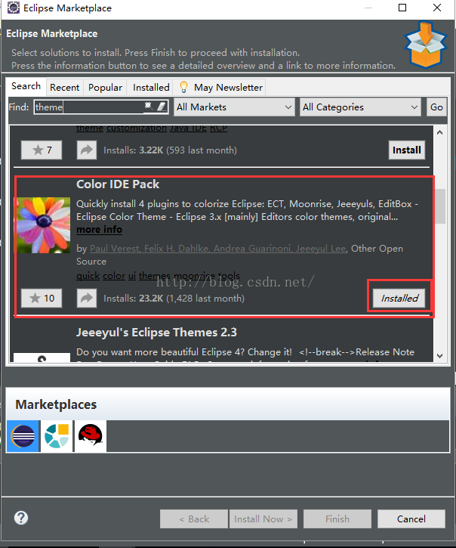The image size is (456, 548).
Task: Favorite the Color IDE Pack (star 10)
Action: click(42, 298)
